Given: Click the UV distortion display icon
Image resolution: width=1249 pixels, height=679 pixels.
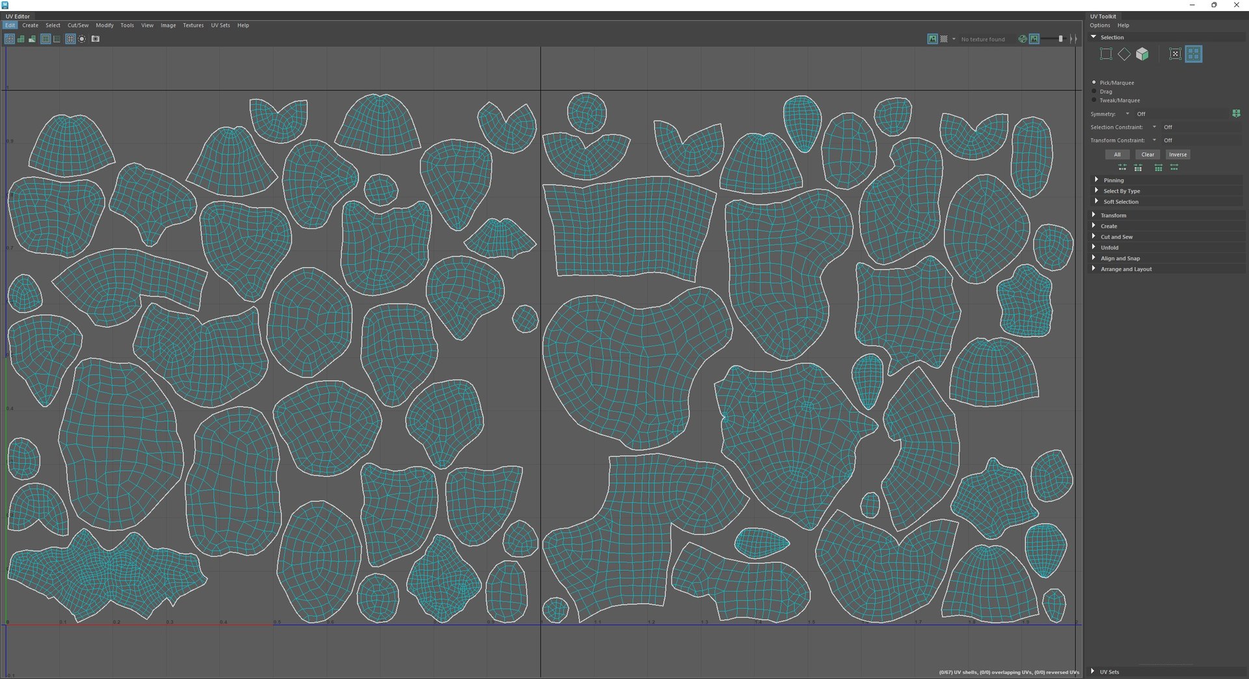Looking at the screenshot, I should [32, 39].
